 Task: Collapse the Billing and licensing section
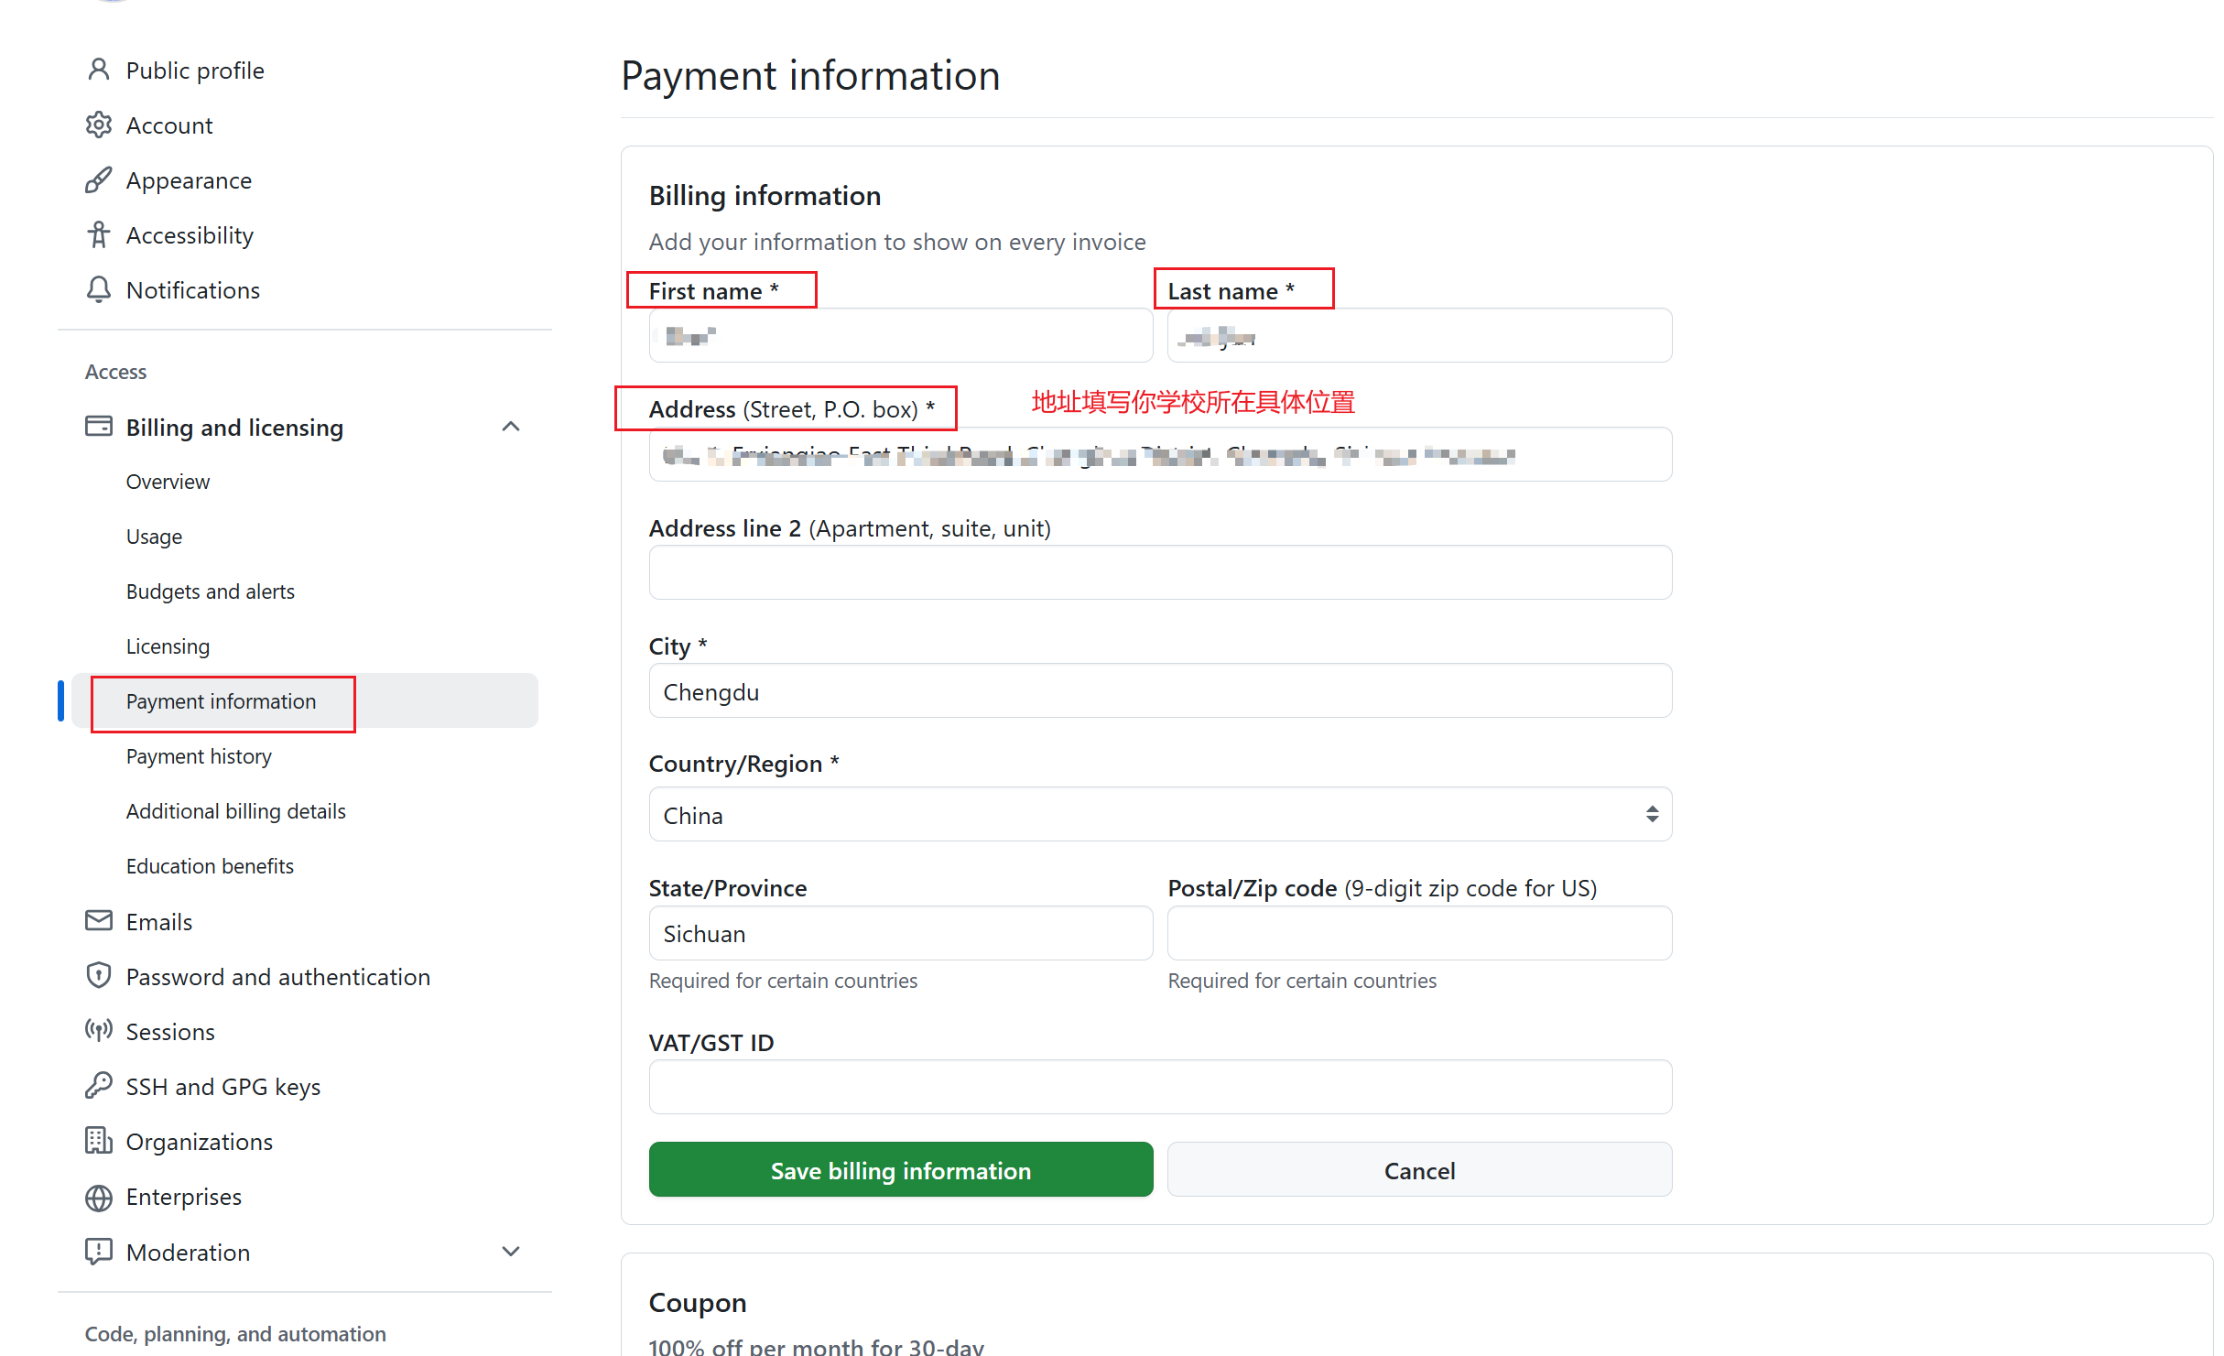pyautogui.click(x=510, y=426)
